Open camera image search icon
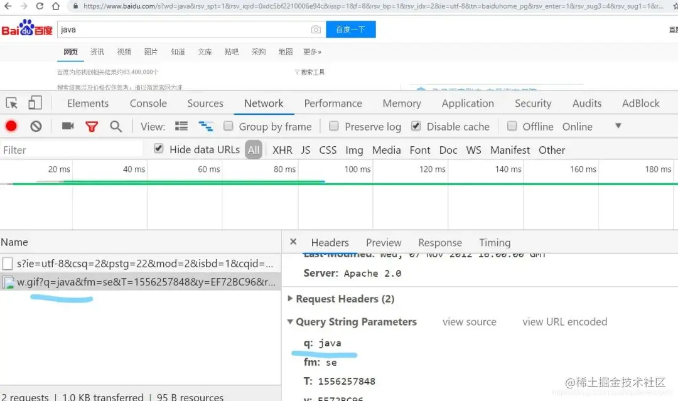This screenshot has height=401, width=678. pyautogui.click(x=316, y=29)
